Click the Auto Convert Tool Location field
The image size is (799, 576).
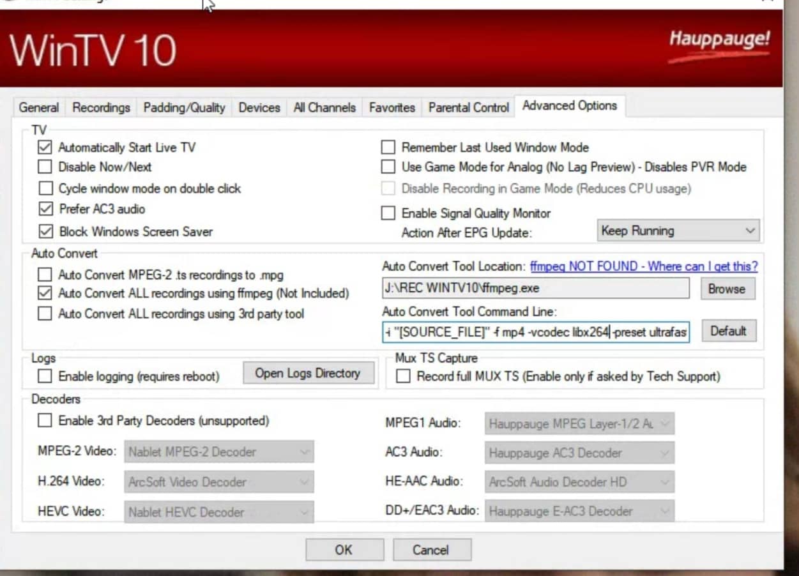coord(536,288)
